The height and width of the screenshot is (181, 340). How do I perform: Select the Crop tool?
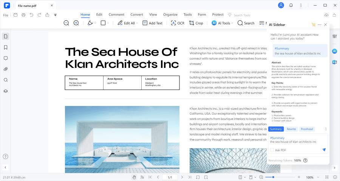click(x=196, y=23)
